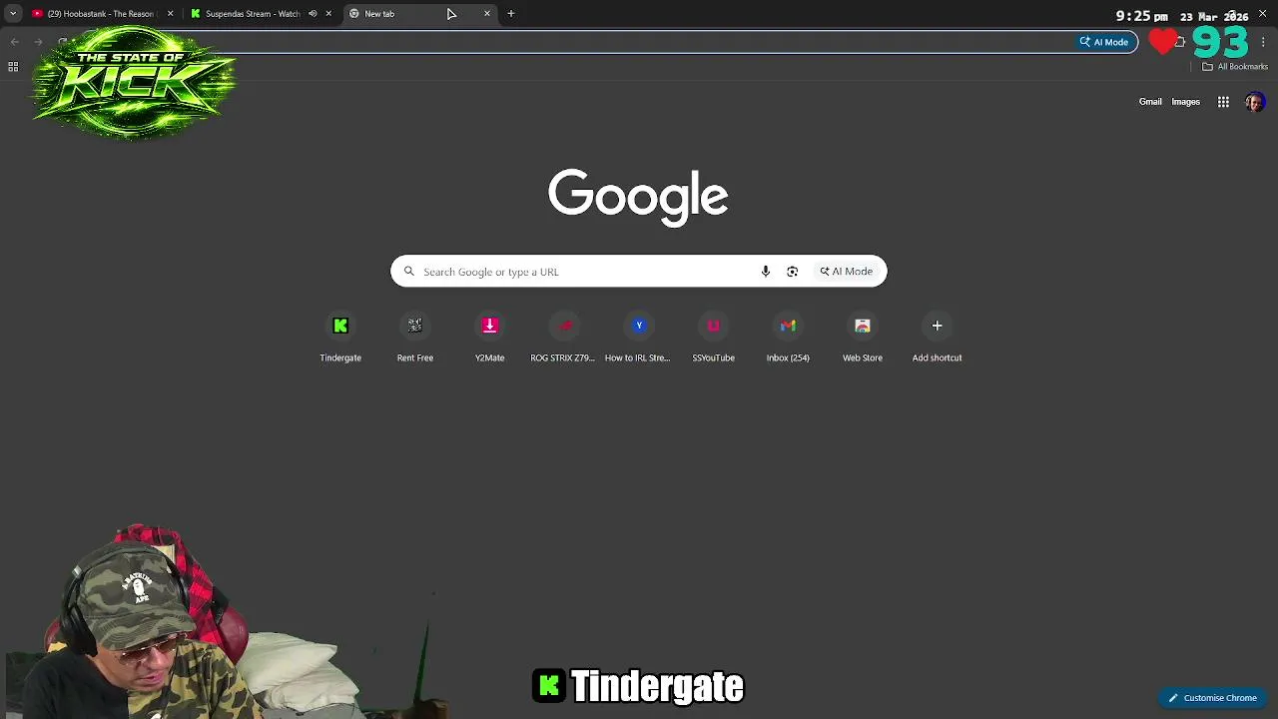Go back to the previous page

click(14, 42)
